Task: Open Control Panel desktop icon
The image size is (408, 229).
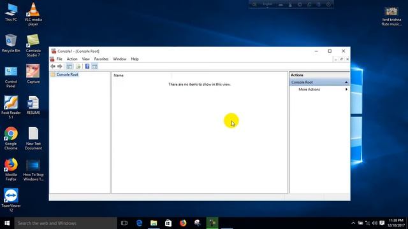Action: (11, 76)
